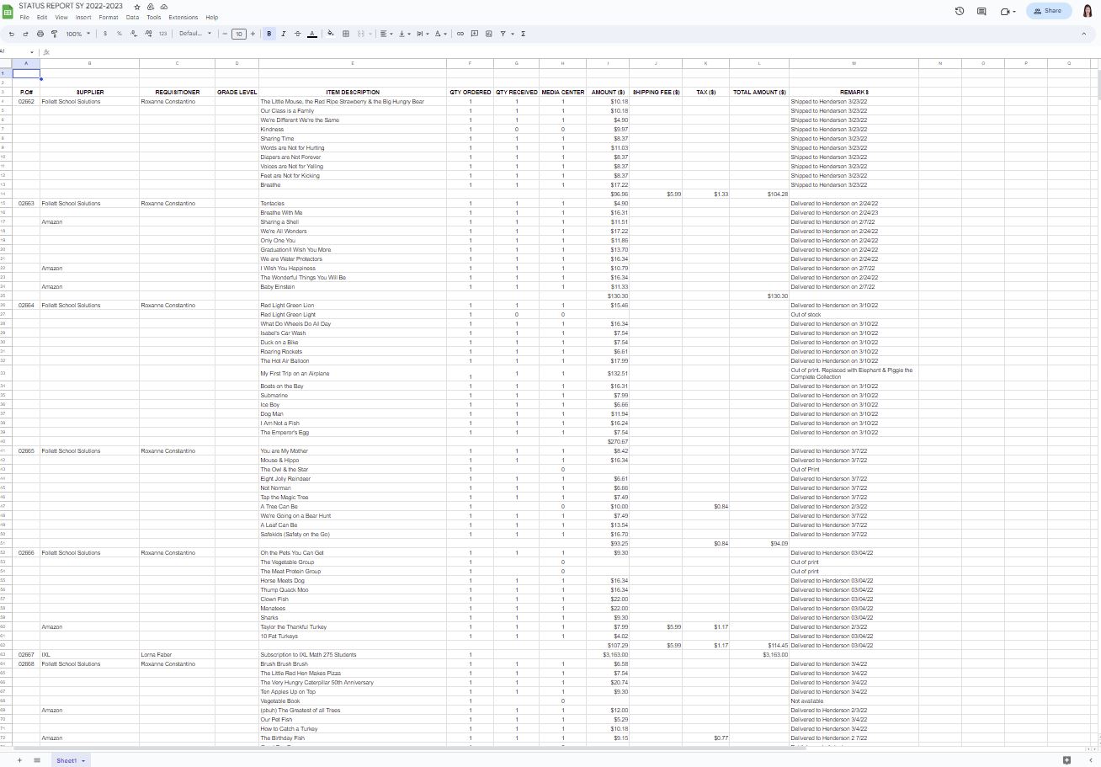1101x767 pixels.
Task: Open the zoom level dropdown
Action: pos(78,34)
